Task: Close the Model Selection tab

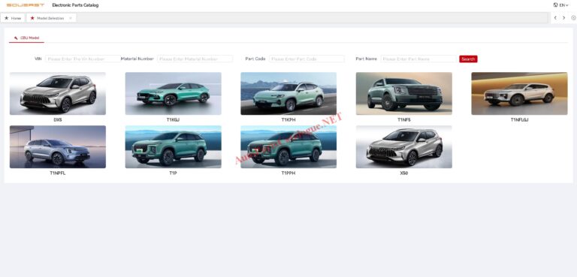Action: click(71, 18)
